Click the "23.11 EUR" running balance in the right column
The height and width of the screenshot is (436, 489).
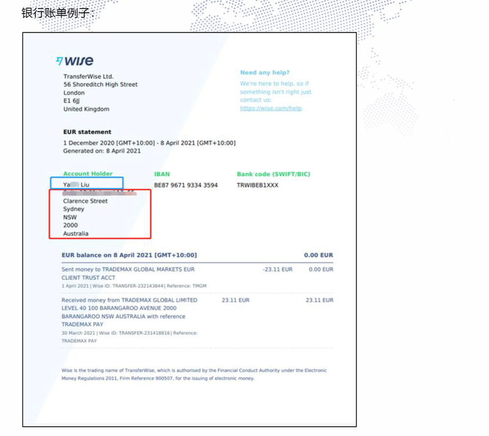coord(319,300)
